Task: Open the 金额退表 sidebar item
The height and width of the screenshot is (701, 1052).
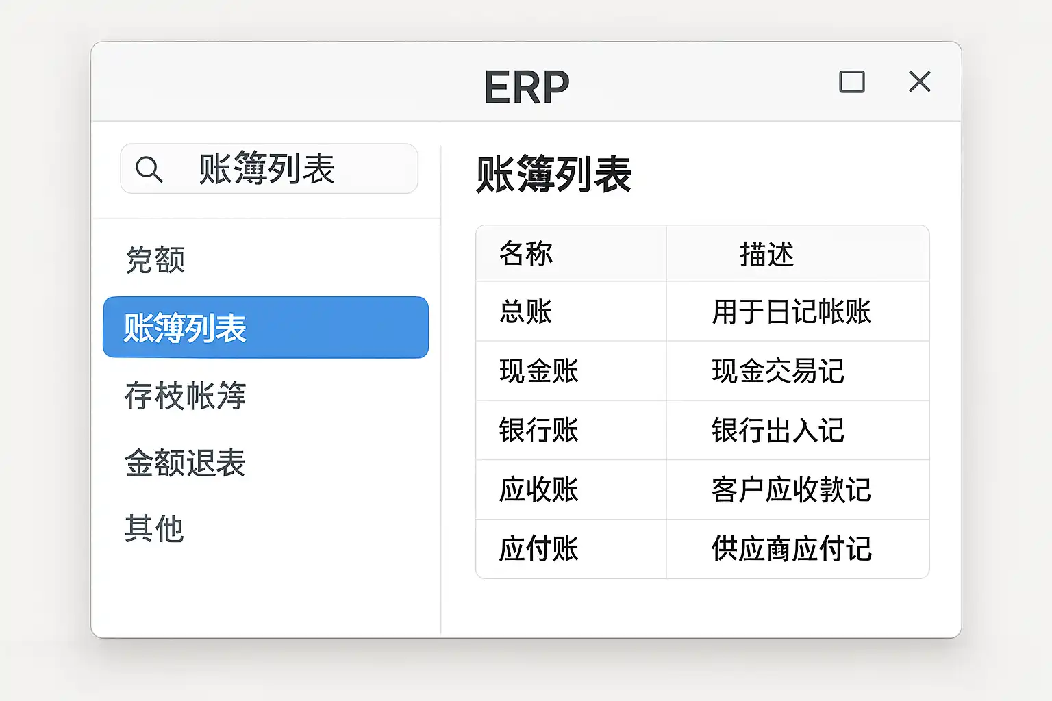Action: point(185,463)
